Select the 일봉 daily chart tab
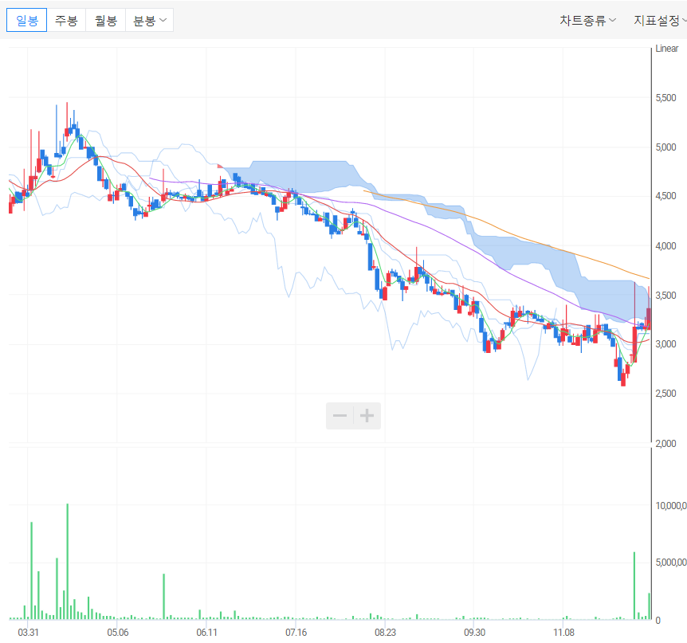The width and height of the screenshot is (687, 643). [x=27, y=20]
